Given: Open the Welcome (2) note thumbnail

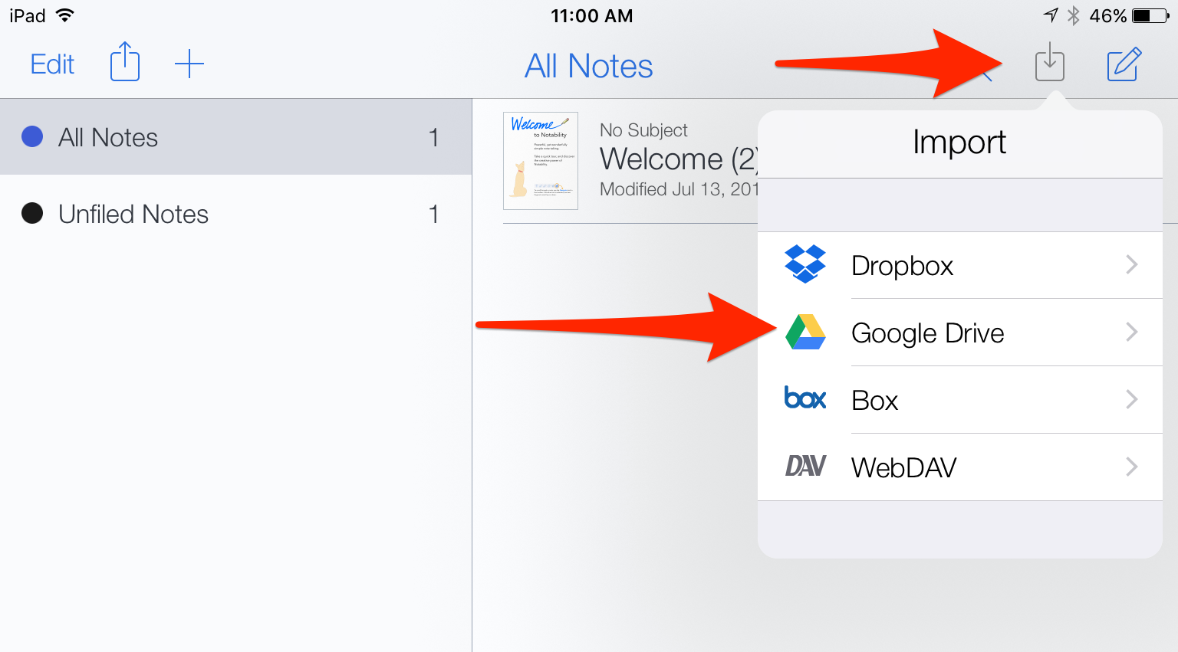Looking at the screenshot, I should [x=540, y=160].
